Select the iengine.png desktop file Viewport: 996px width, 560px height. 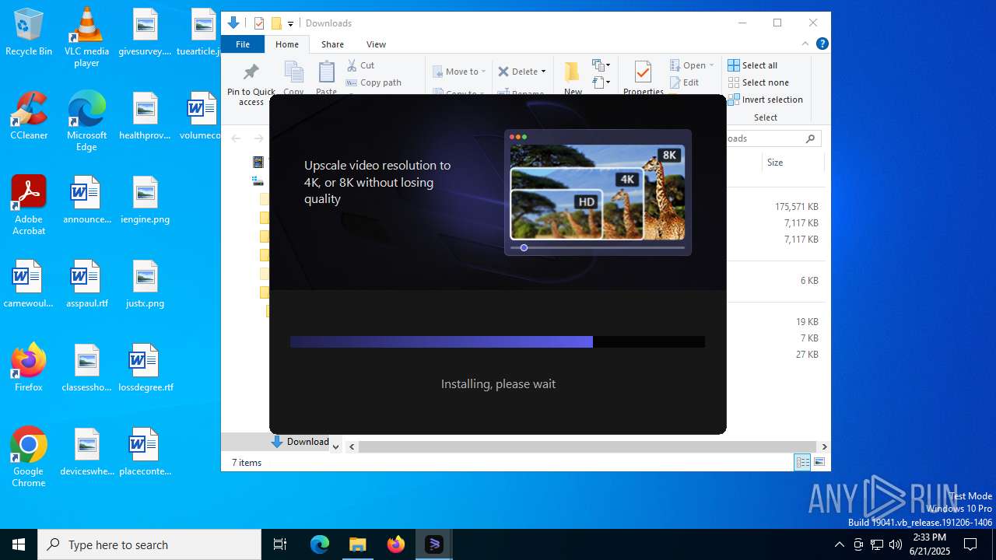tap(146, 201)
